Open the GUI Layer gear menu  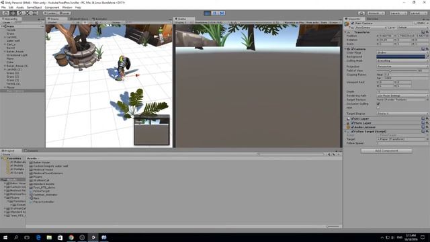tap(427, 119)
